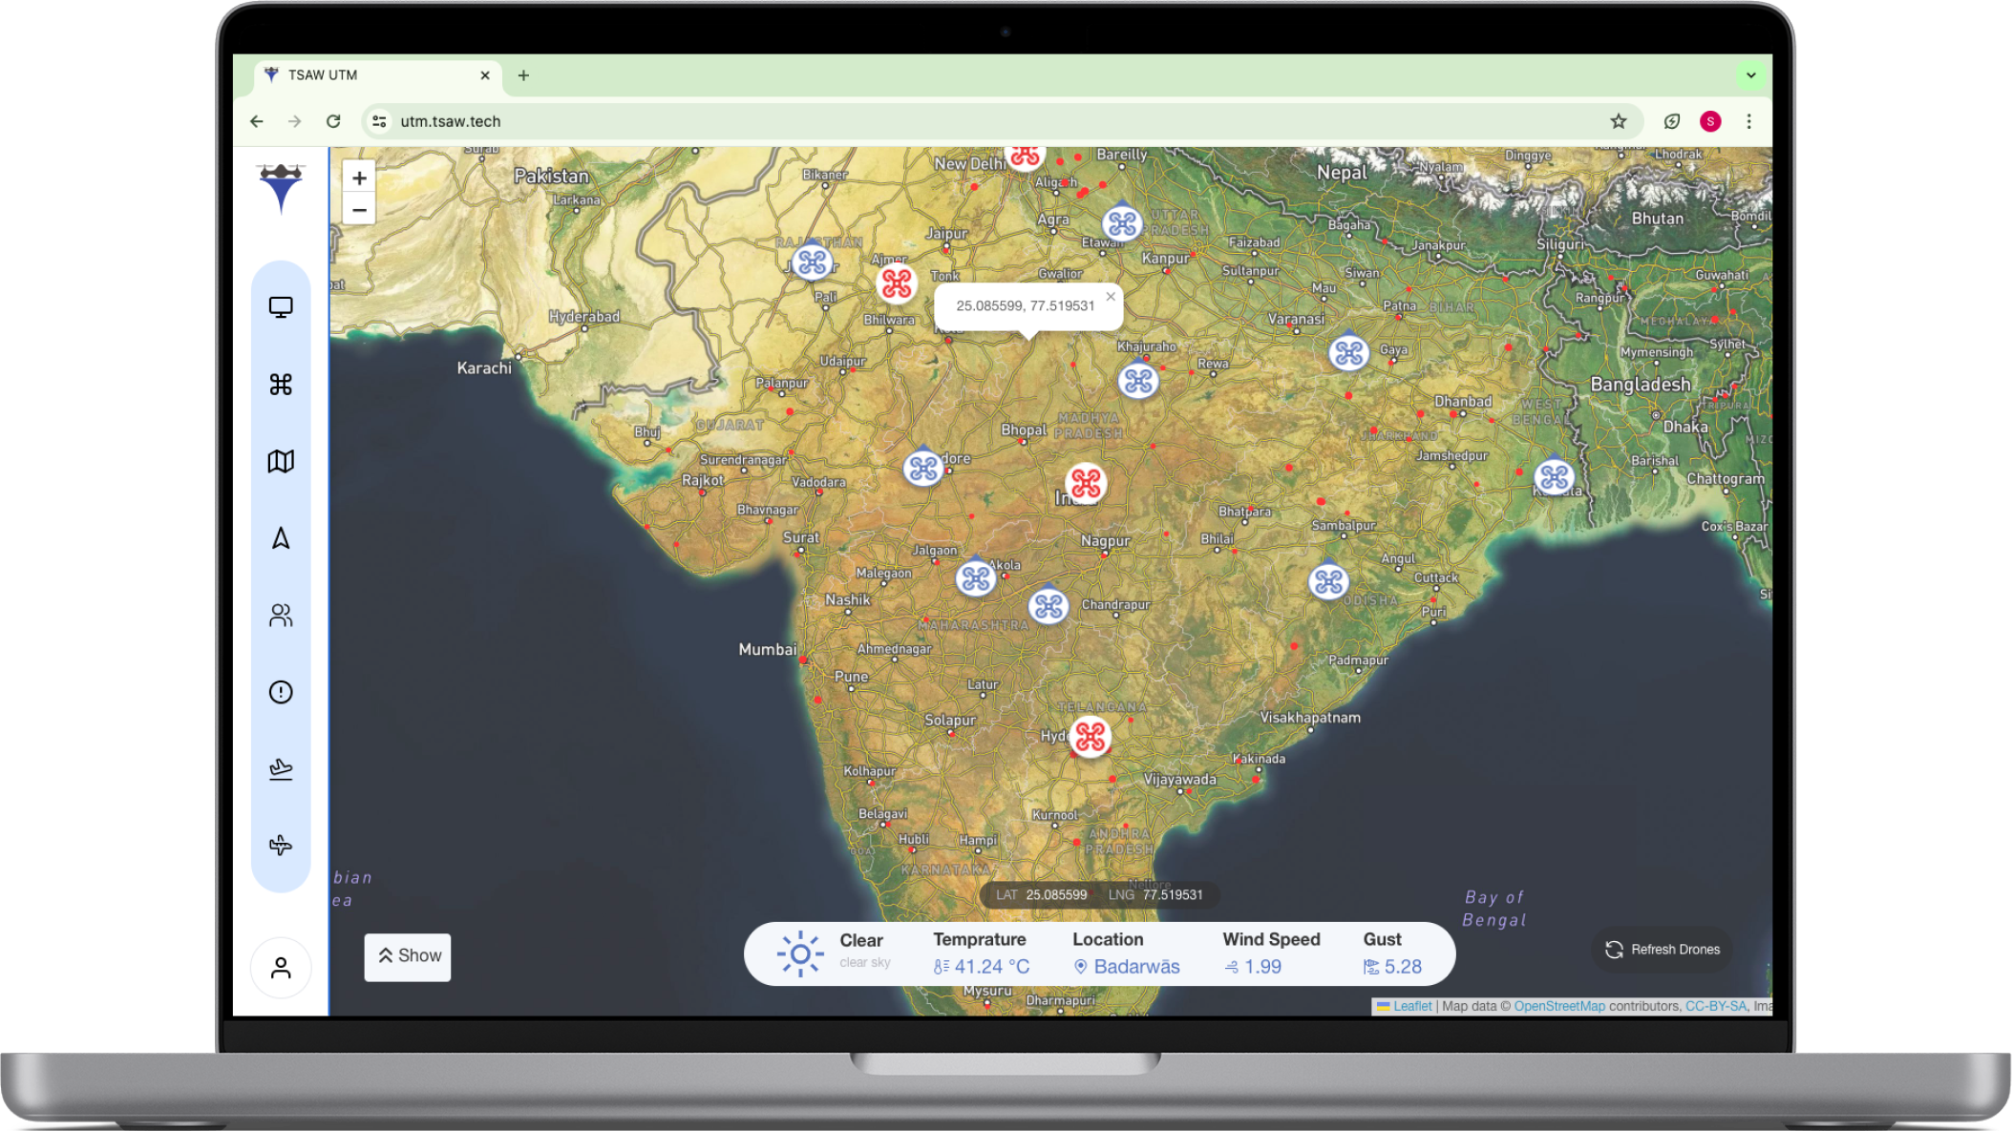Select the navigation arrow sidebar icon
The image size is (2012, 1131).
(281, 538)
